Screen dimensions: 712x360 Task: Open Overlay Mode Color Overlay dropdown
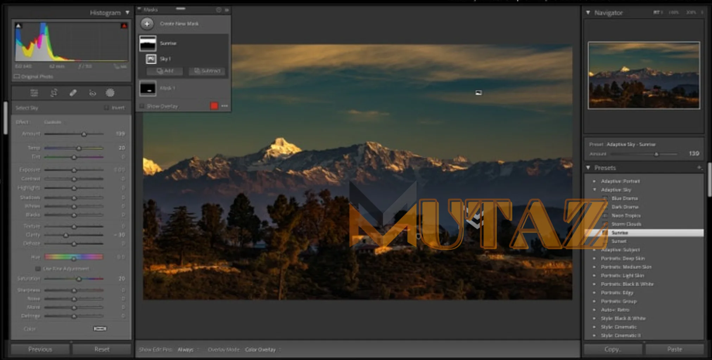pyautogui.click(x=262, y=349)
